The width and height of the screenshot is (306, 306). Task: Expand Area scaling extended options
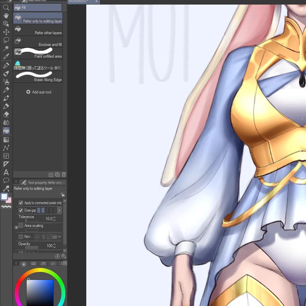[x=16, y=227]
